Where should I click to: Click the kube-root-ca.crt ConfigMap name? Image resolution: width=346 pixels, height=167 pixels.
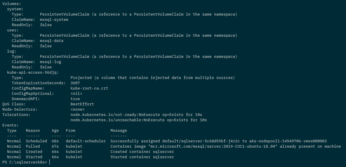89,88
